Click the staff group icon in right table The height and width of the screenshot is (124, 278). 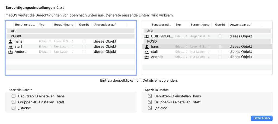tap(147, 52)
